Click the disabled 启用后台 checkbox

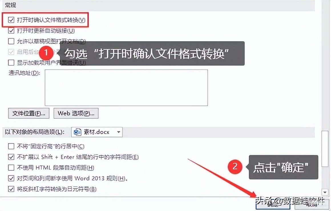coord(11,52)
